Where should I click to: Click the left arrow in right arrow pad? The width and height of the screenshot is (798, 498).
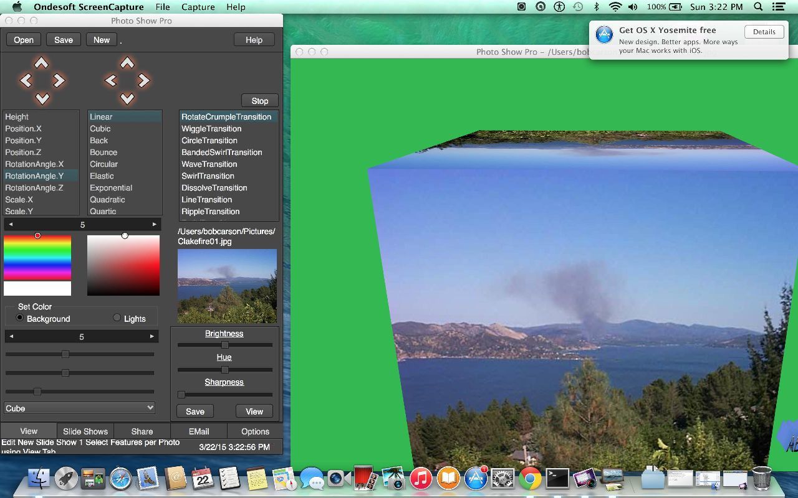pyautogui.click(x=110, y=80)
